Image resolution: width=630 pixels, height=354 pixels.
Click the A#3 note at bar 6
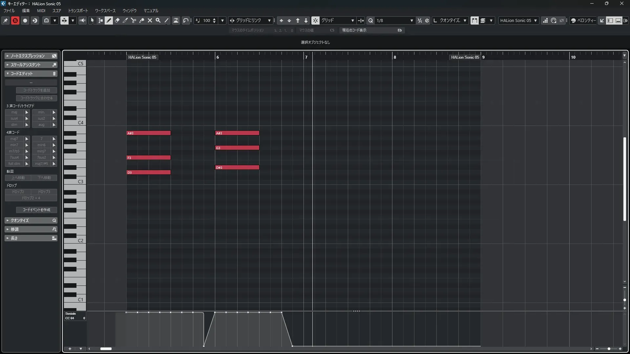click(x=237, y=133)
